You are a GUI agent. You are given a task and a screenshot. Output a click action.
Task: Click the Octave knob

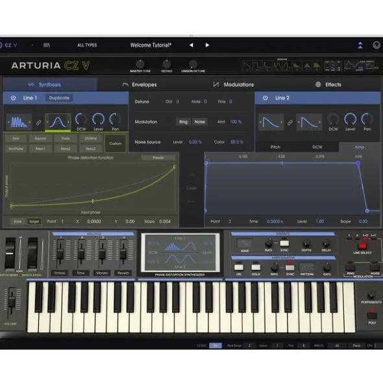tap(167, 64)
